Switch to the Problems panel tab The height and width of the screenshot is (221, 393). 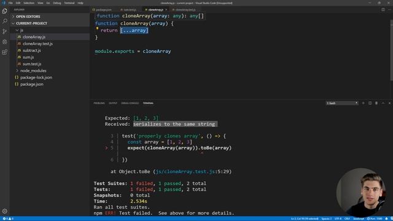pyautogui.click(x=99, y=103)
